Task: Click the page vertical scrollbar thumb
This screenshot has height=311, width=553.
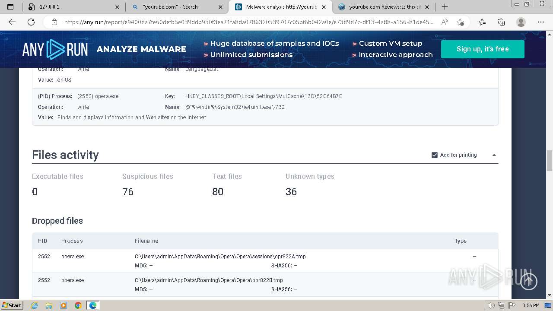Action: click(x=550, y=161)
